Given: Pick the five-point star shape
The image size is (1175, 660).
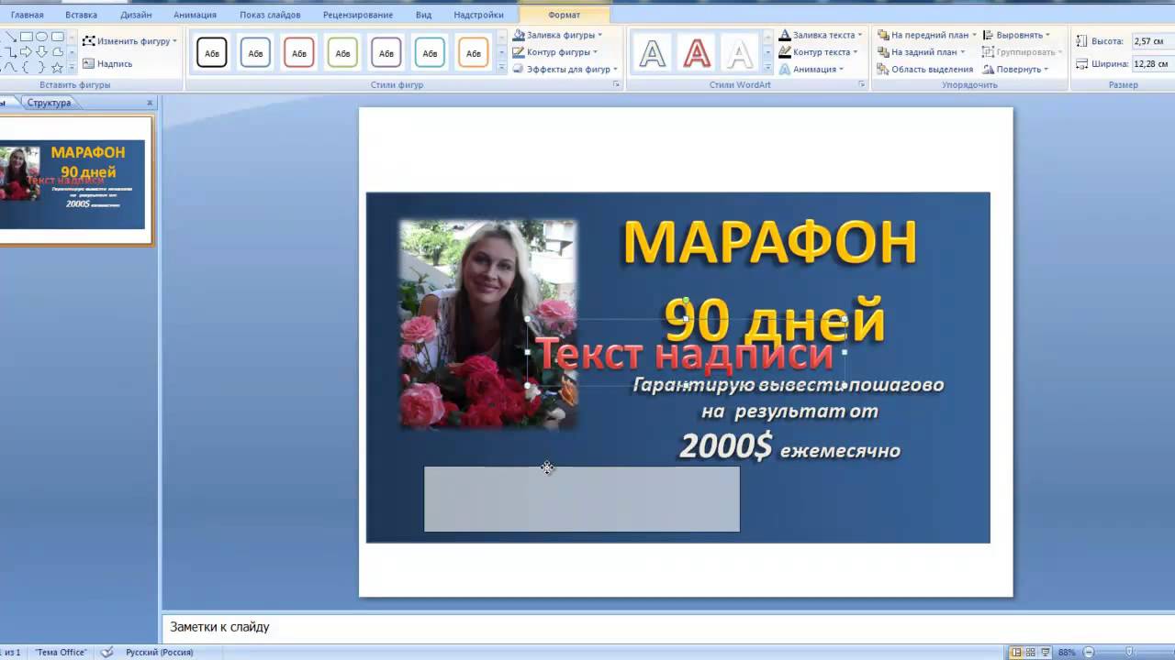Looking at the screenshot, I should 58,67.
